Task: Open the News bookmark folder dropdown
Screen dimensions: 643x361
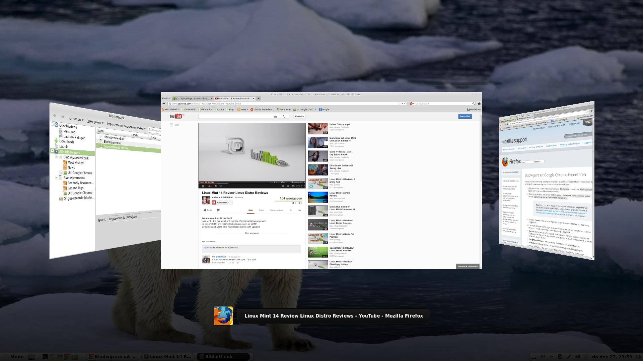Action: [243, 109]
